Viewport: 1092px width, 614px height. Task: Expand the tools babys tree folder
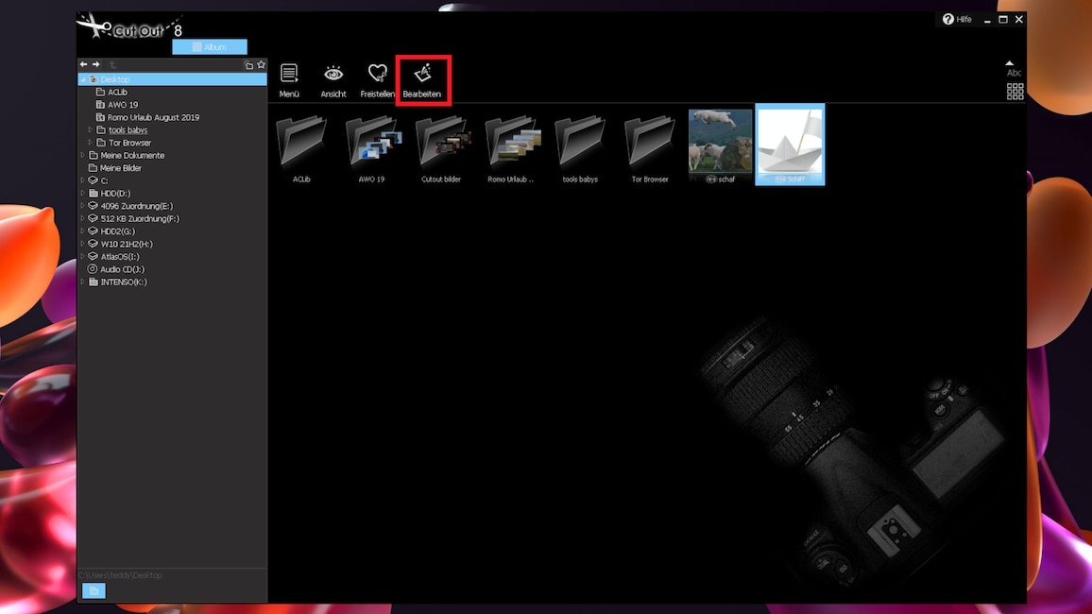(91, 130)
